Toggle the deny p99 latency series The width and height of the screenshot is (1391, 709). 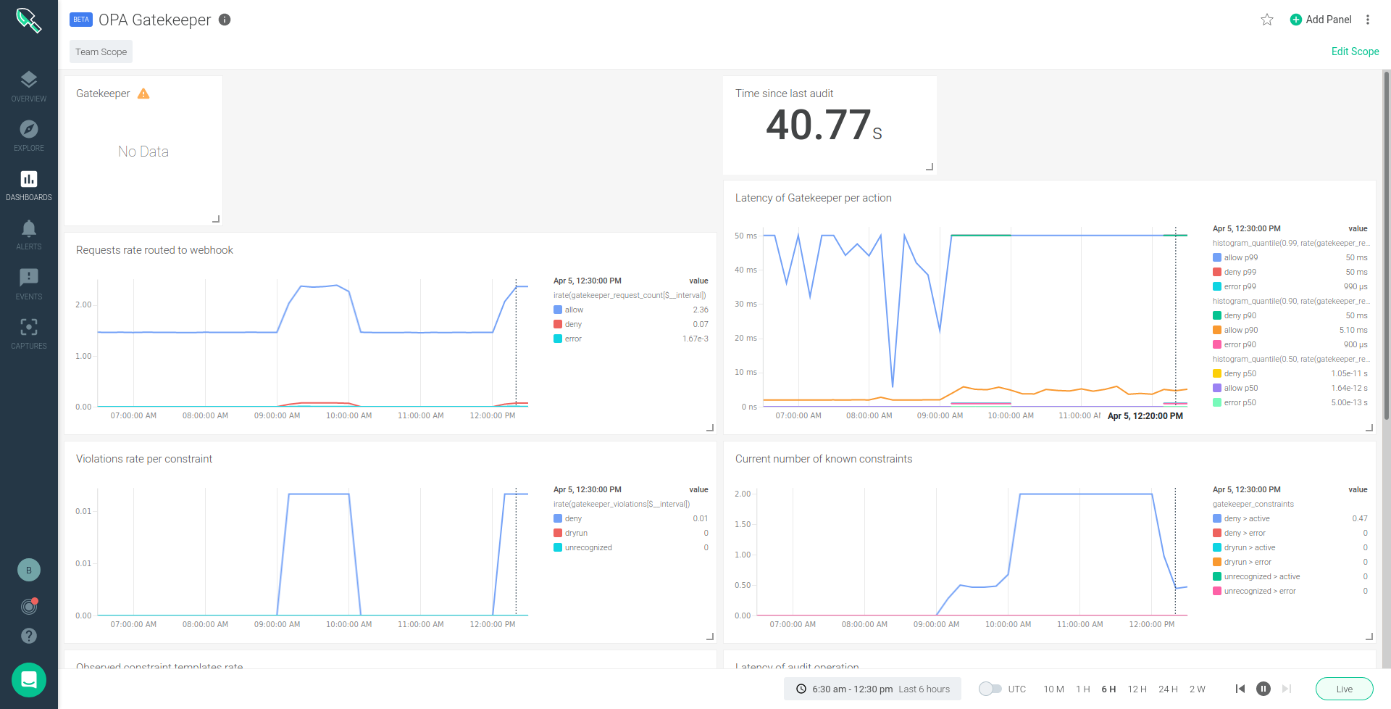[1290, 272]
